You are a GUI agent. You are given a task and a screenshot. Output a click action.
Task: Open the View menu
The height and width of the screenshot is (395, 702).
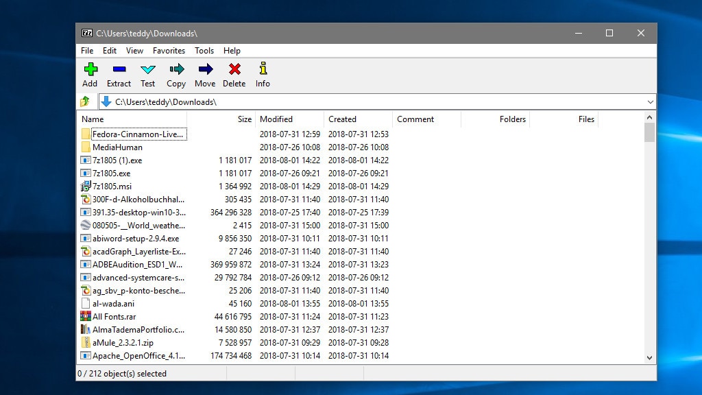[134, 50]
